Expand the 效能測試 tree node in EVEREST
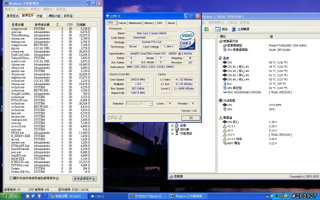Viewport: 320px width, 200px height. click(172, 133)
